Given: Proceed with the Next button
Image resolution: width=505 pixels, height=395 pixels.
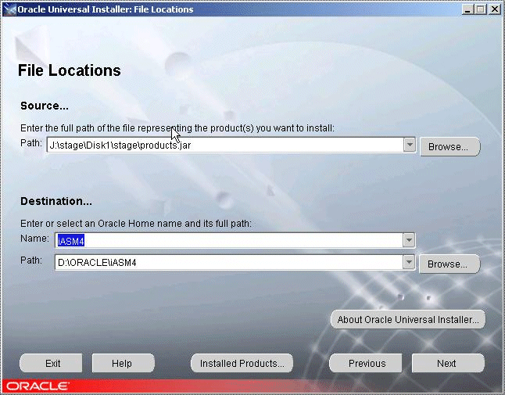Looking at the screenshot, I should pyautogui.click(x=448, y=363).
